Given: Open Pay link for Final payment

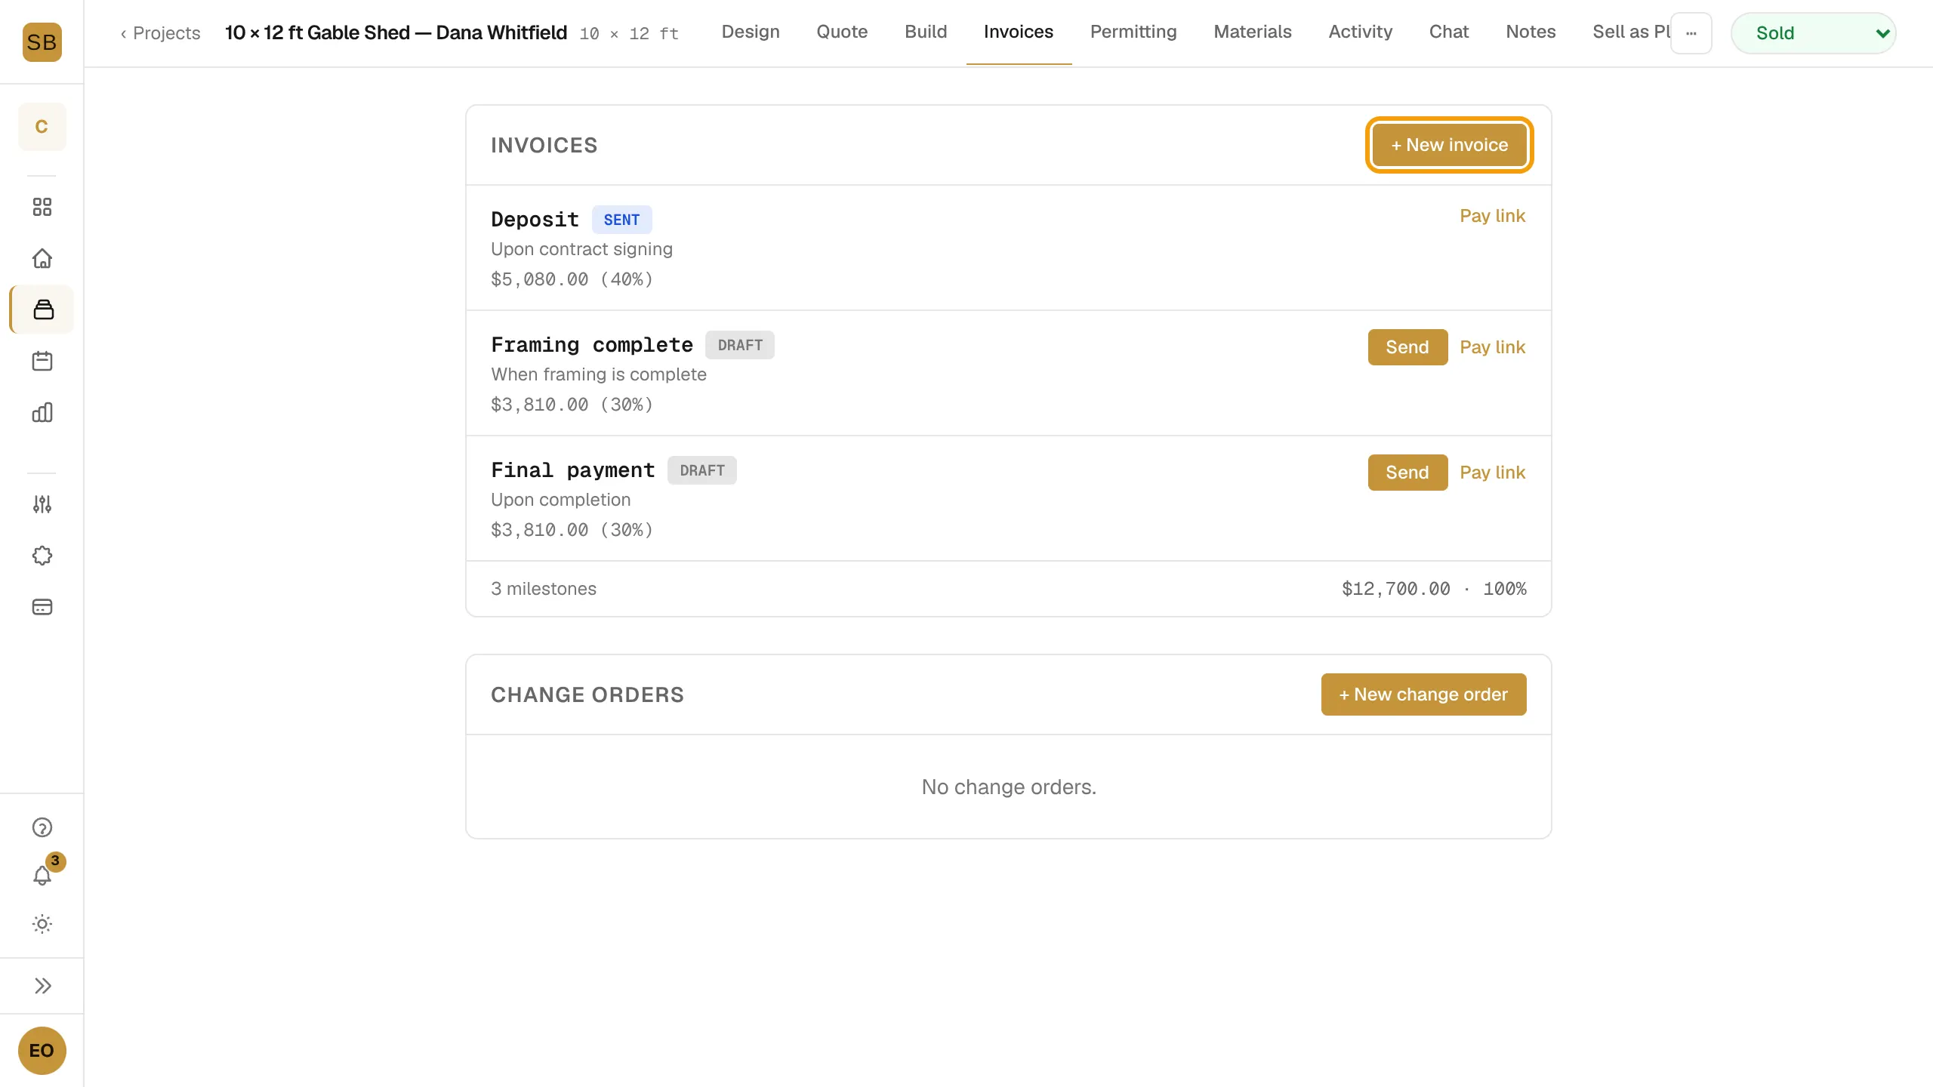Looking at the screenshot, I should coord(1492,473).
